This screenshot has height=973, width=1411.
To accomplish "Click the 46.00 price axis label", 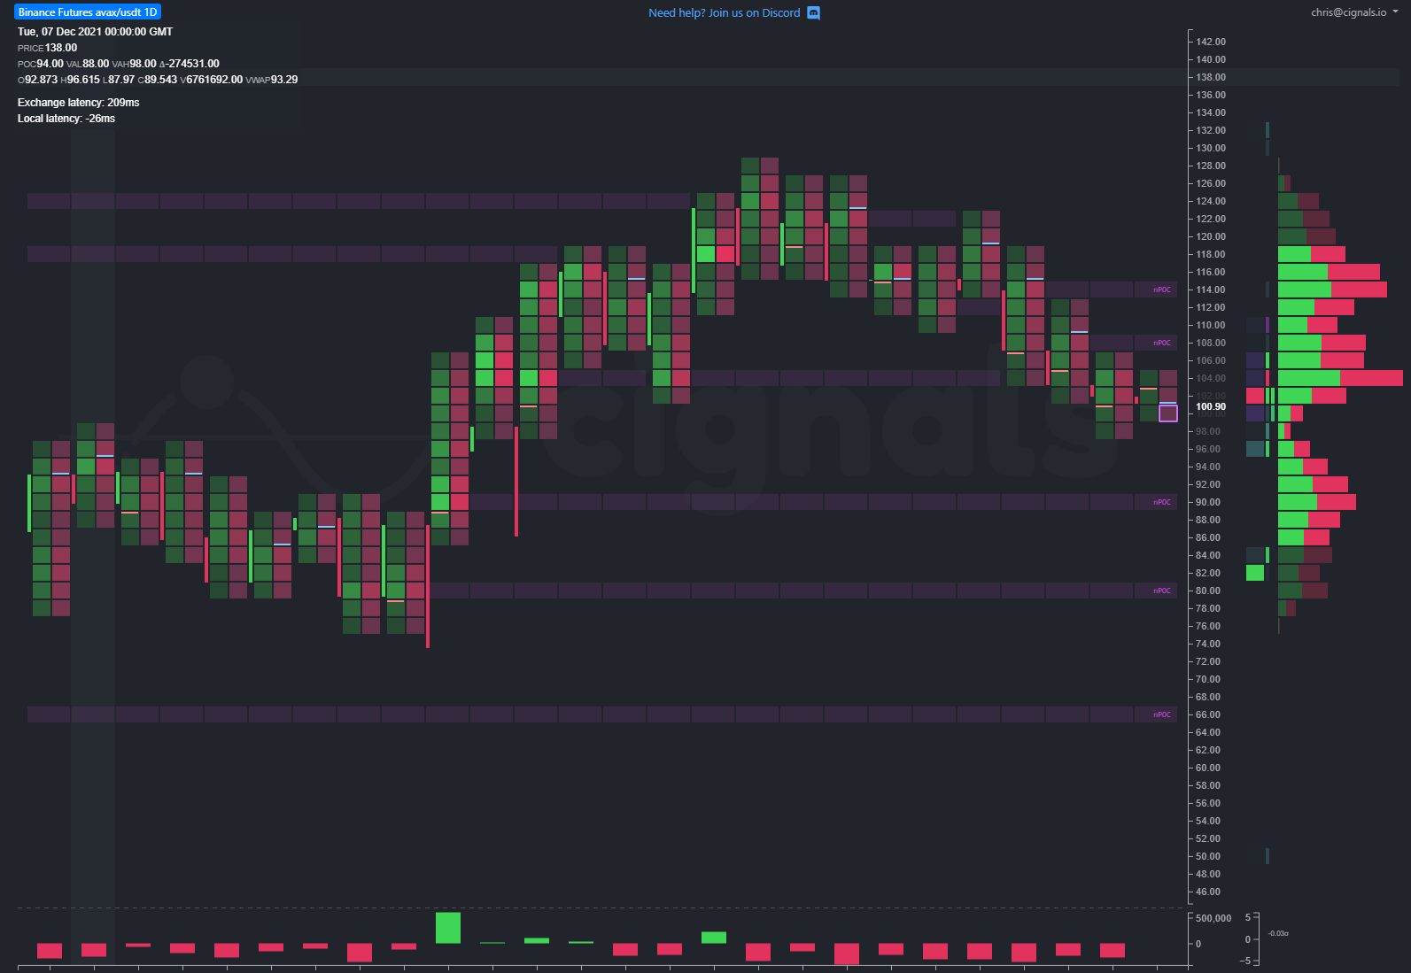I will 1208,892.
